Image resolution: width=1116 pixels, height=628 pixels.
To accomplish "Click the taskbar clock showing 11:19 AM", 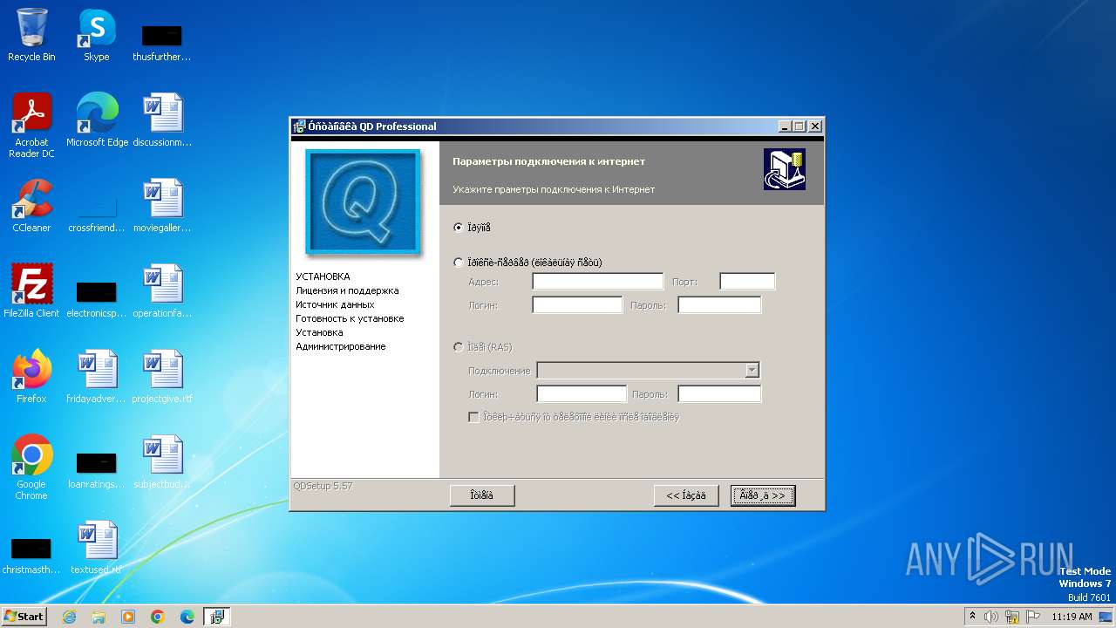I will pos(1072,617).
